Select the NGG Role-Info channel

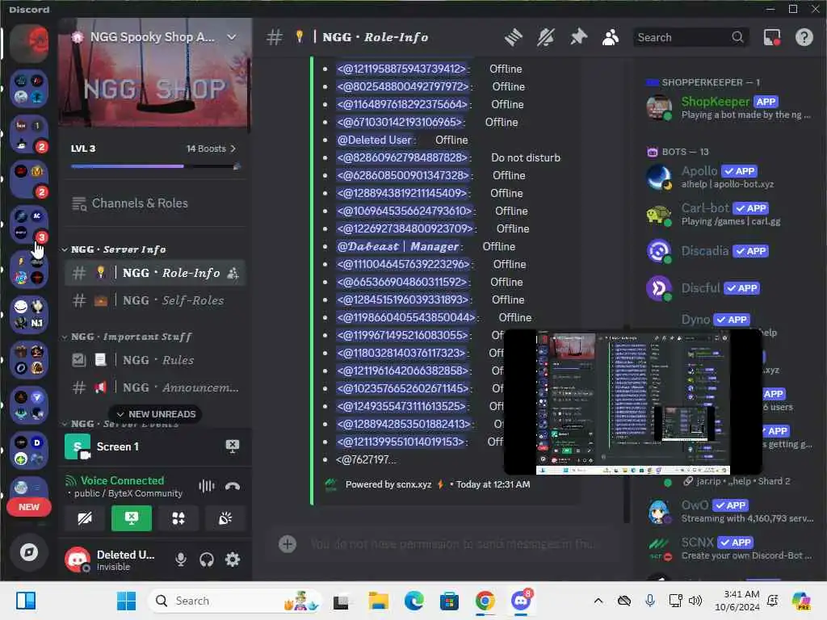(154, 273)
